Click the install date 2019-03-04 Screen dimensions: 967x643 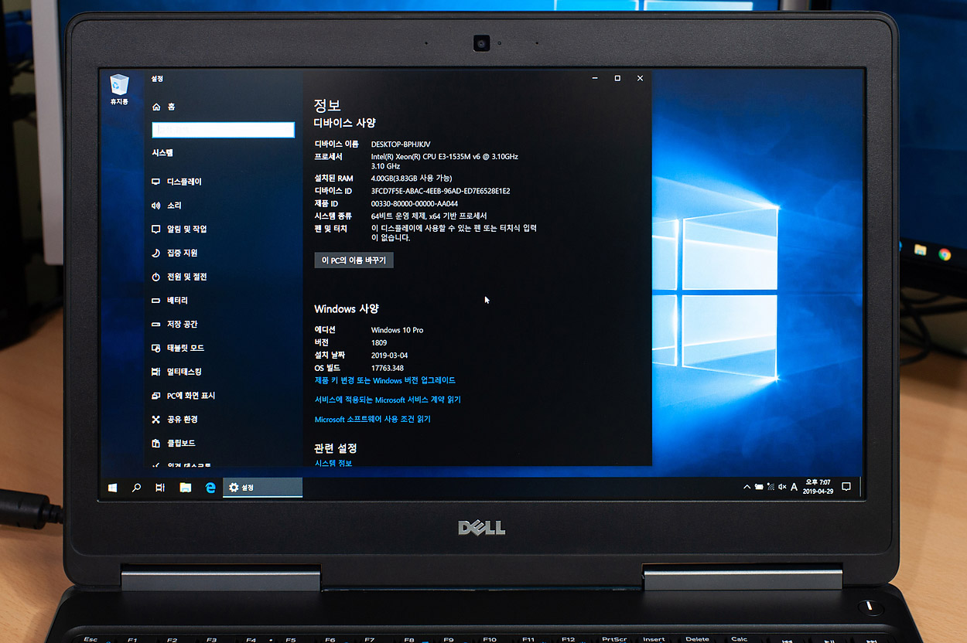click(390, 355)
